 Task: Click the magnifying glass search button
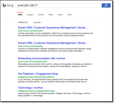point(106,5)
